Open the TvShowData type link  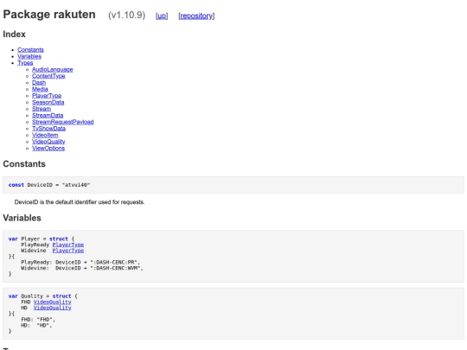coord(48,128)
